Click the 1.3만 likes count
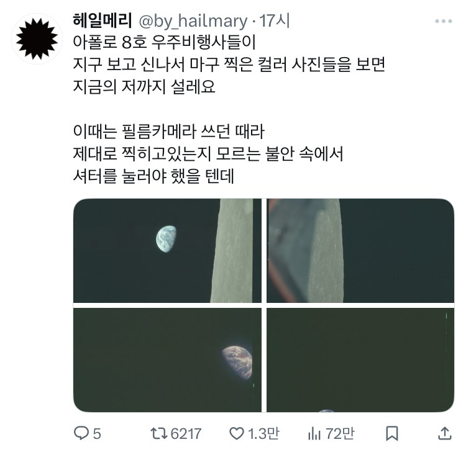 click(263, 433)
